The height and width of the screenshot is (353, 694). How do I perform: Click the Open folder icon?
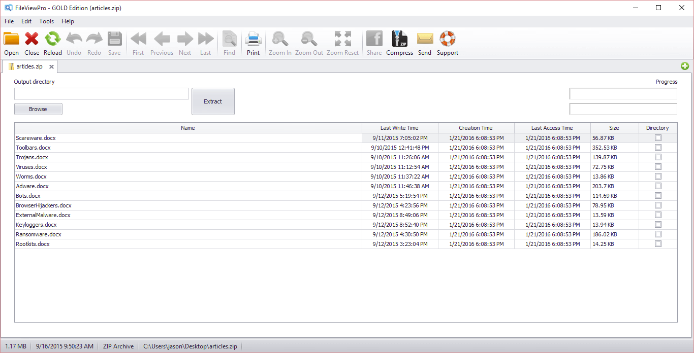[x=11, y=39]
